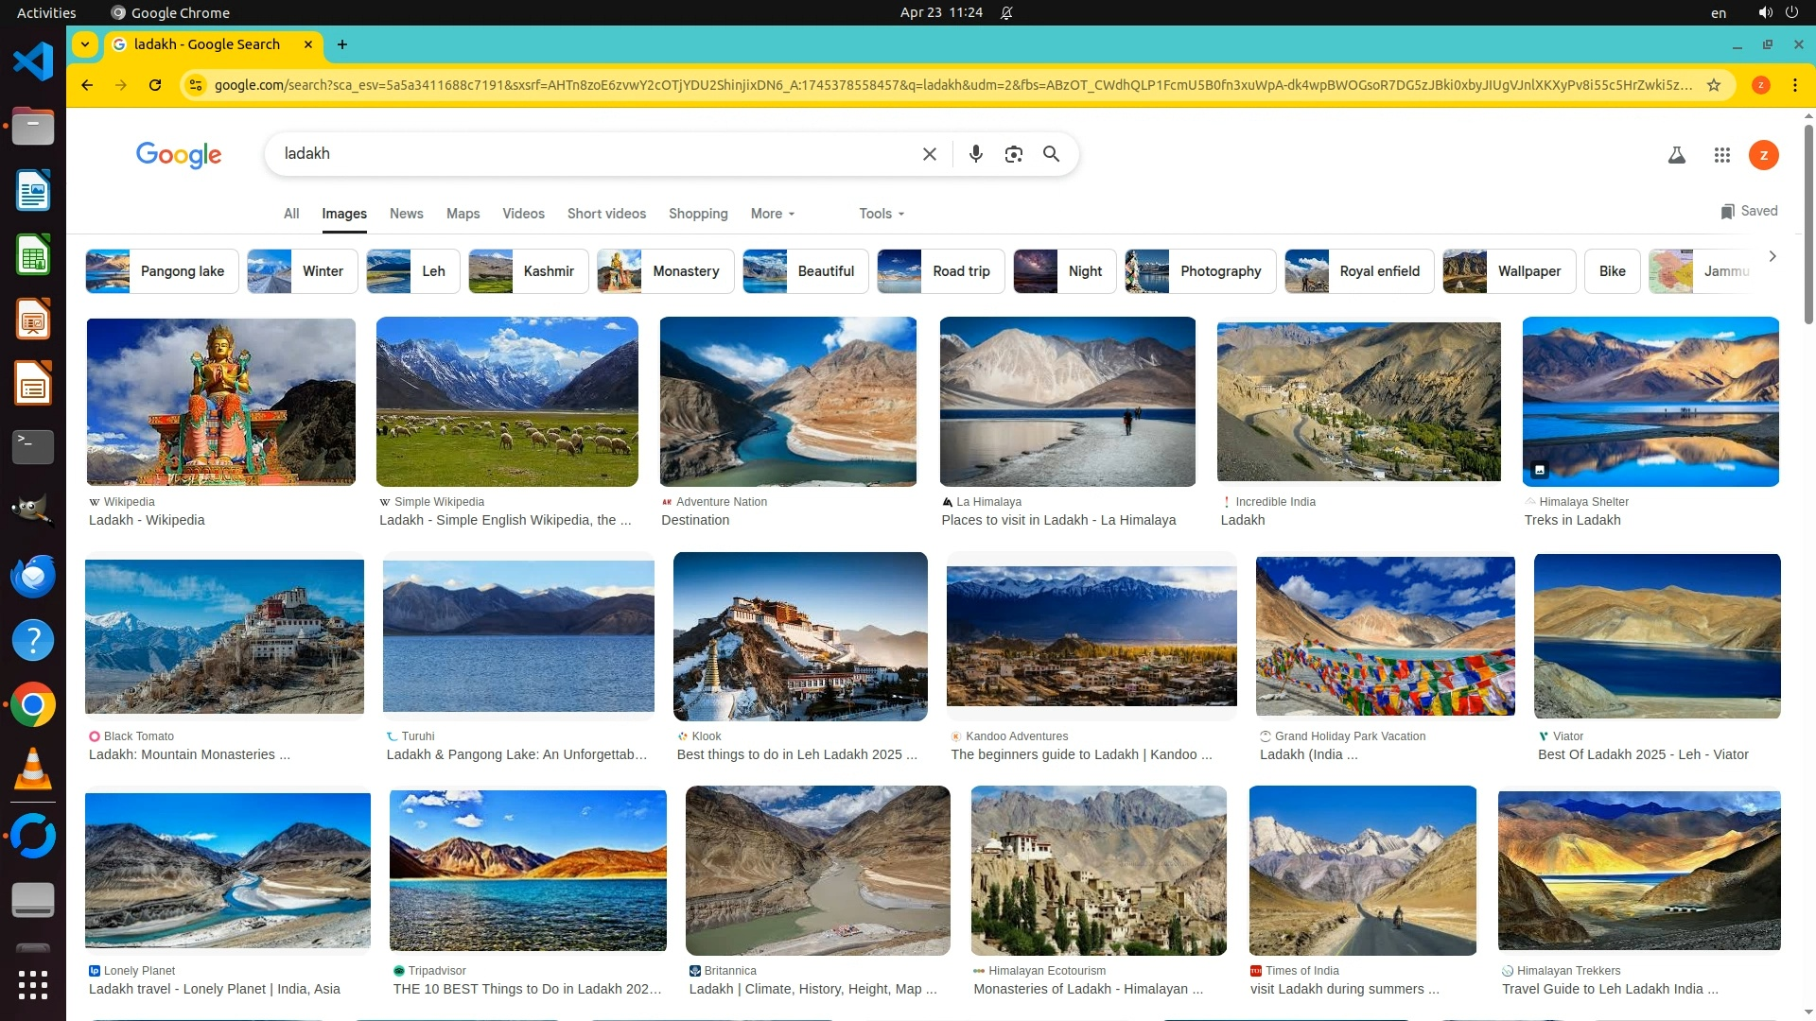Open the Saved images link
Viewport: 1816px width, 1021px height.
pos(1749,211)
